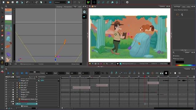Select the Hand grabber tool
Screen dimensions: 196x110
point(2,58)
